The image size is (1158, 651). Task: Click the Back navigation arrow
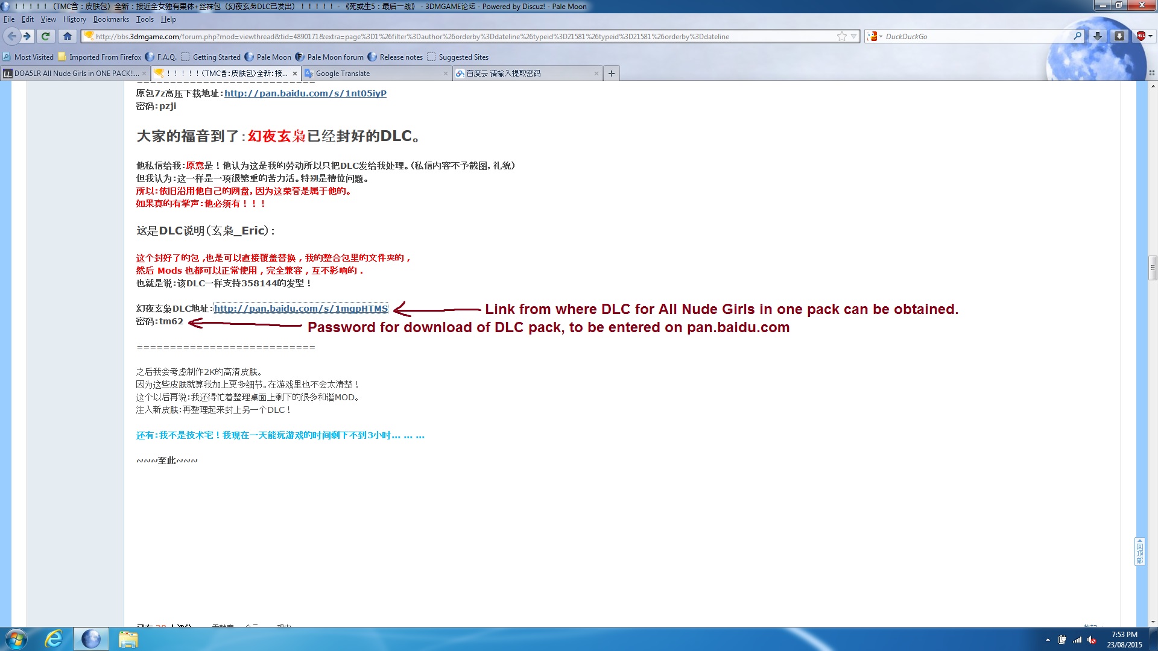[x=11, y=36]
